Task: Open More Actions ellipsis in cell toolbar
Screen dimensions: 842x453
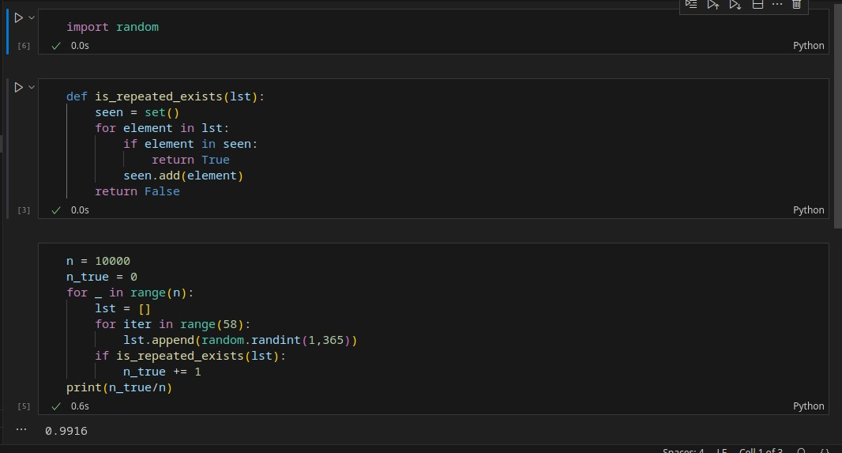Action: pos(776,5)
